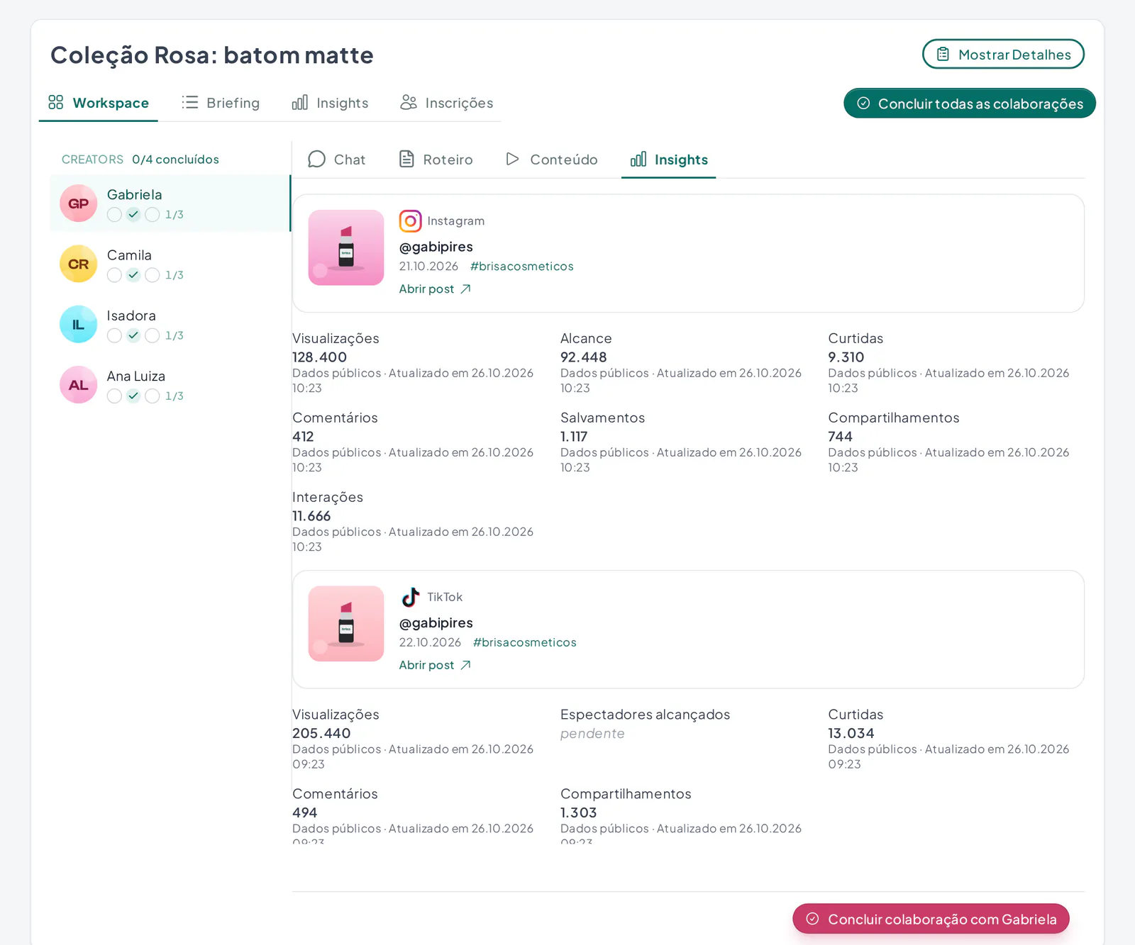Click Ana Luiza's third step circle
The height and width of the screenshot is (945, 1135).
click(153, 396)
